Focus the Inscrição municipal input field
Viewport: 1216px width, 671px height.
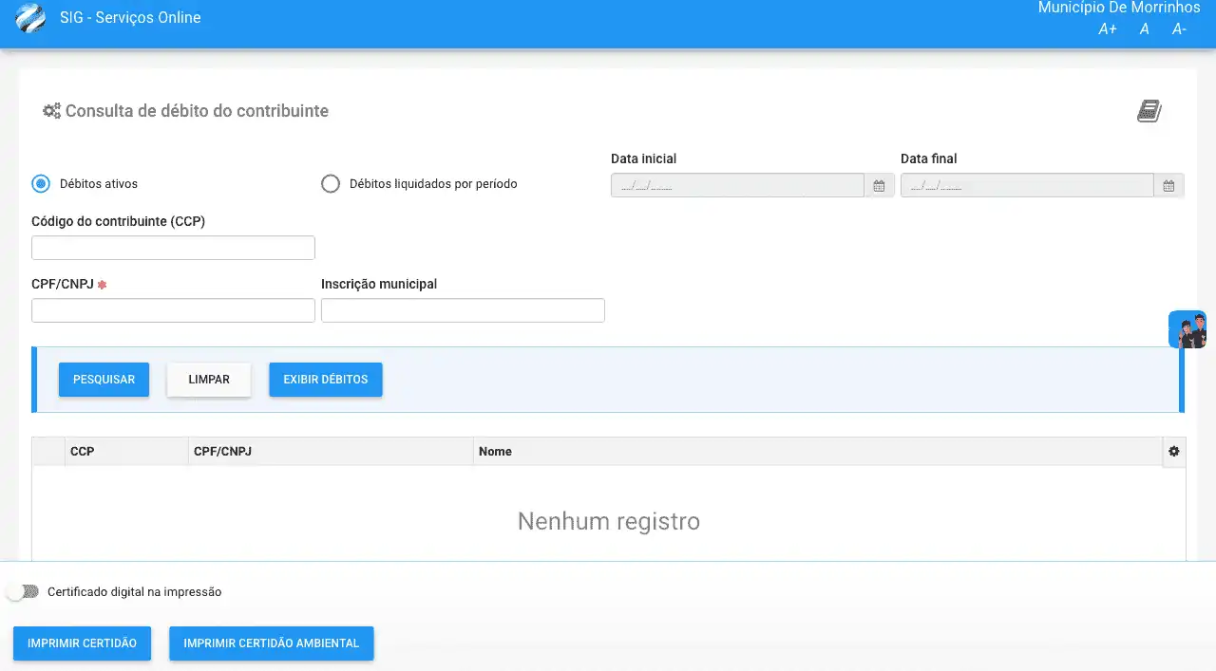tap(463, 310)
